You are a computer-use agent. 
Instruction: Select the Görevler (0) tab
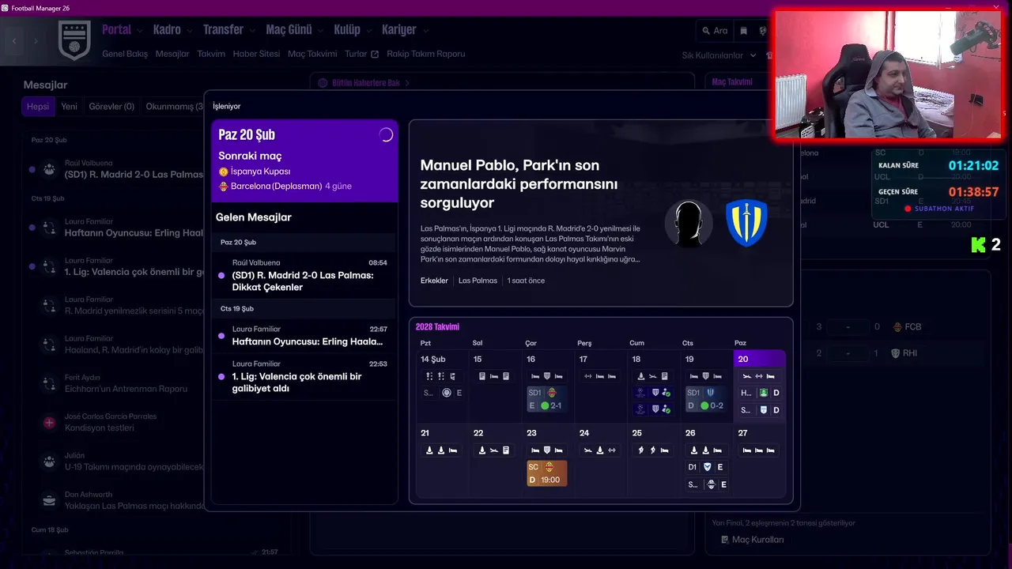pos(111,107)
